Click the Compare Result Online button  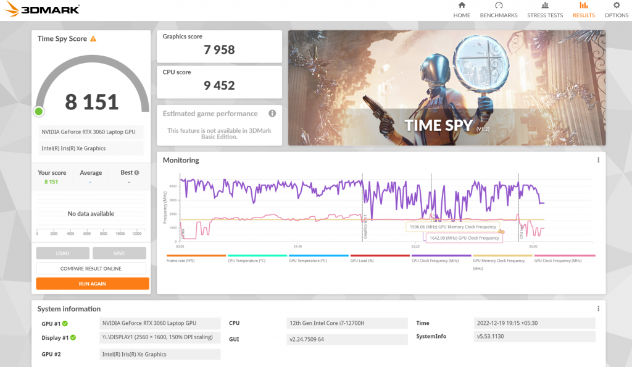coord(91,268)
